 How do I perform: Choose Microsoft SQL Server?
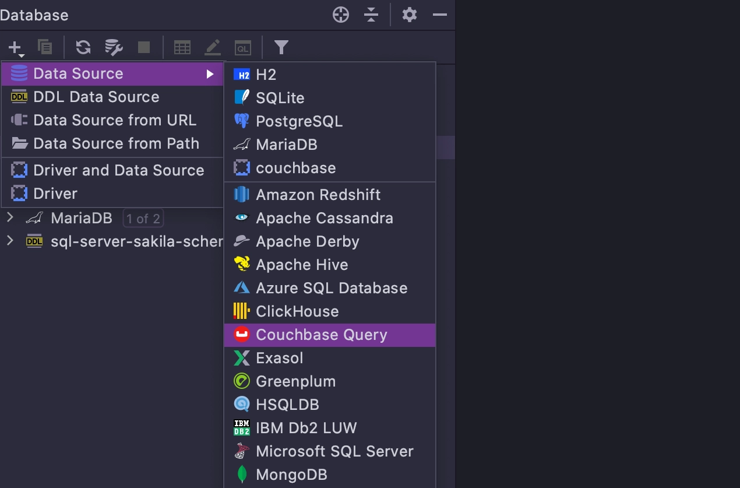(x=330, y=451)
